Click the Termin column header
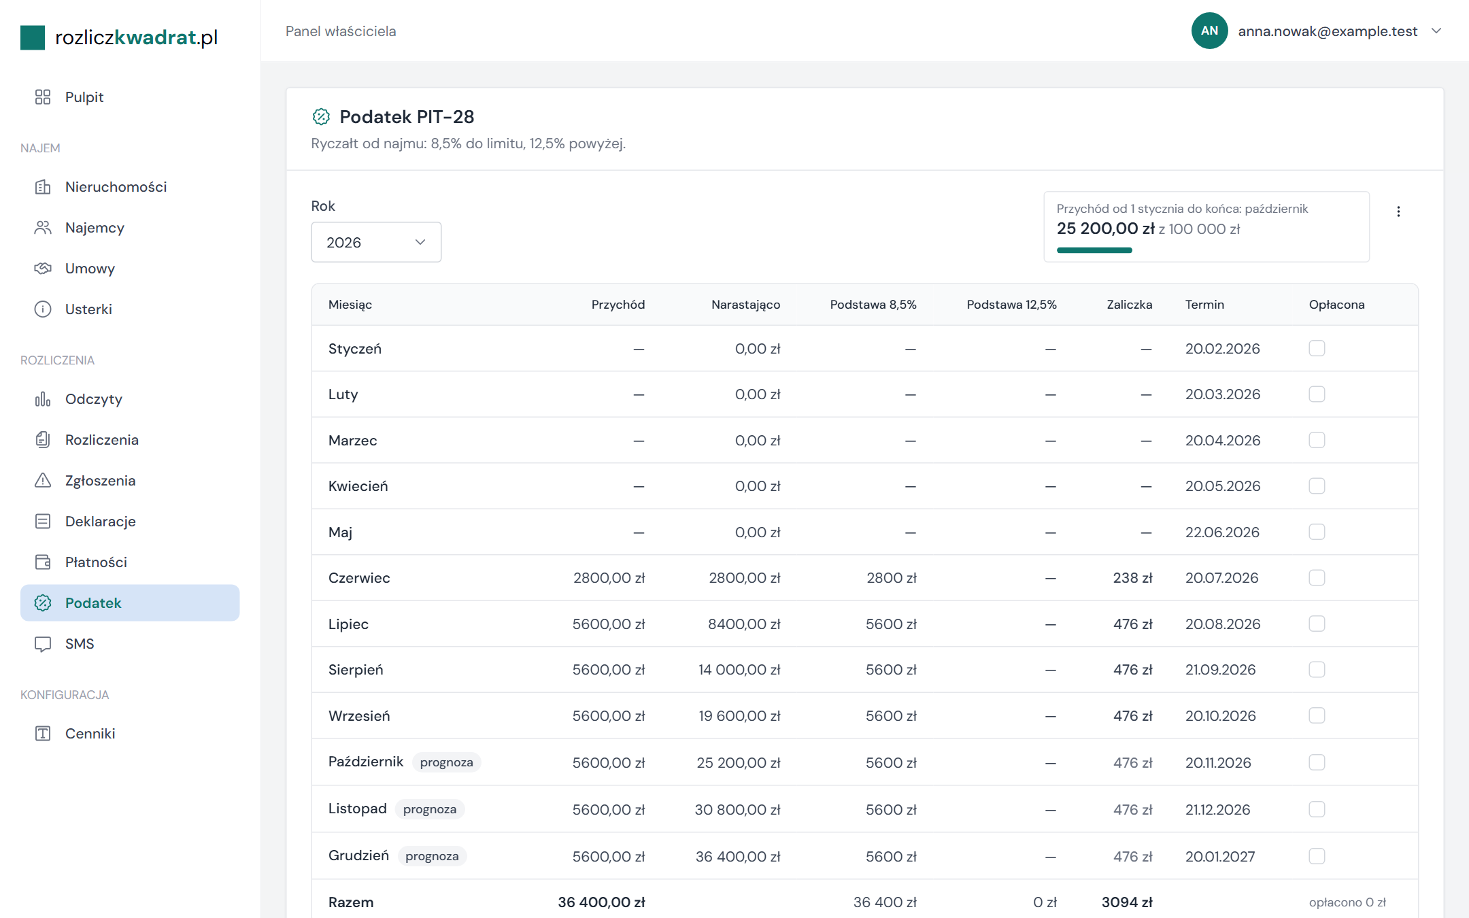This screenshot has height=918, width=1469. tap(1204, 305)
